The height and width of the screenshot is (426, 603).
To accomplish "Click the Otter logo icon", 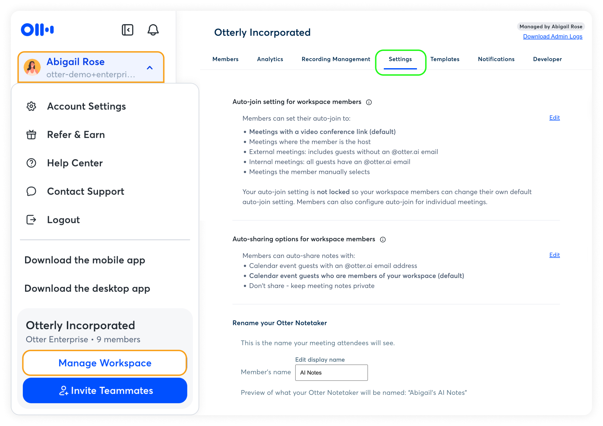I will coord(37,30).
